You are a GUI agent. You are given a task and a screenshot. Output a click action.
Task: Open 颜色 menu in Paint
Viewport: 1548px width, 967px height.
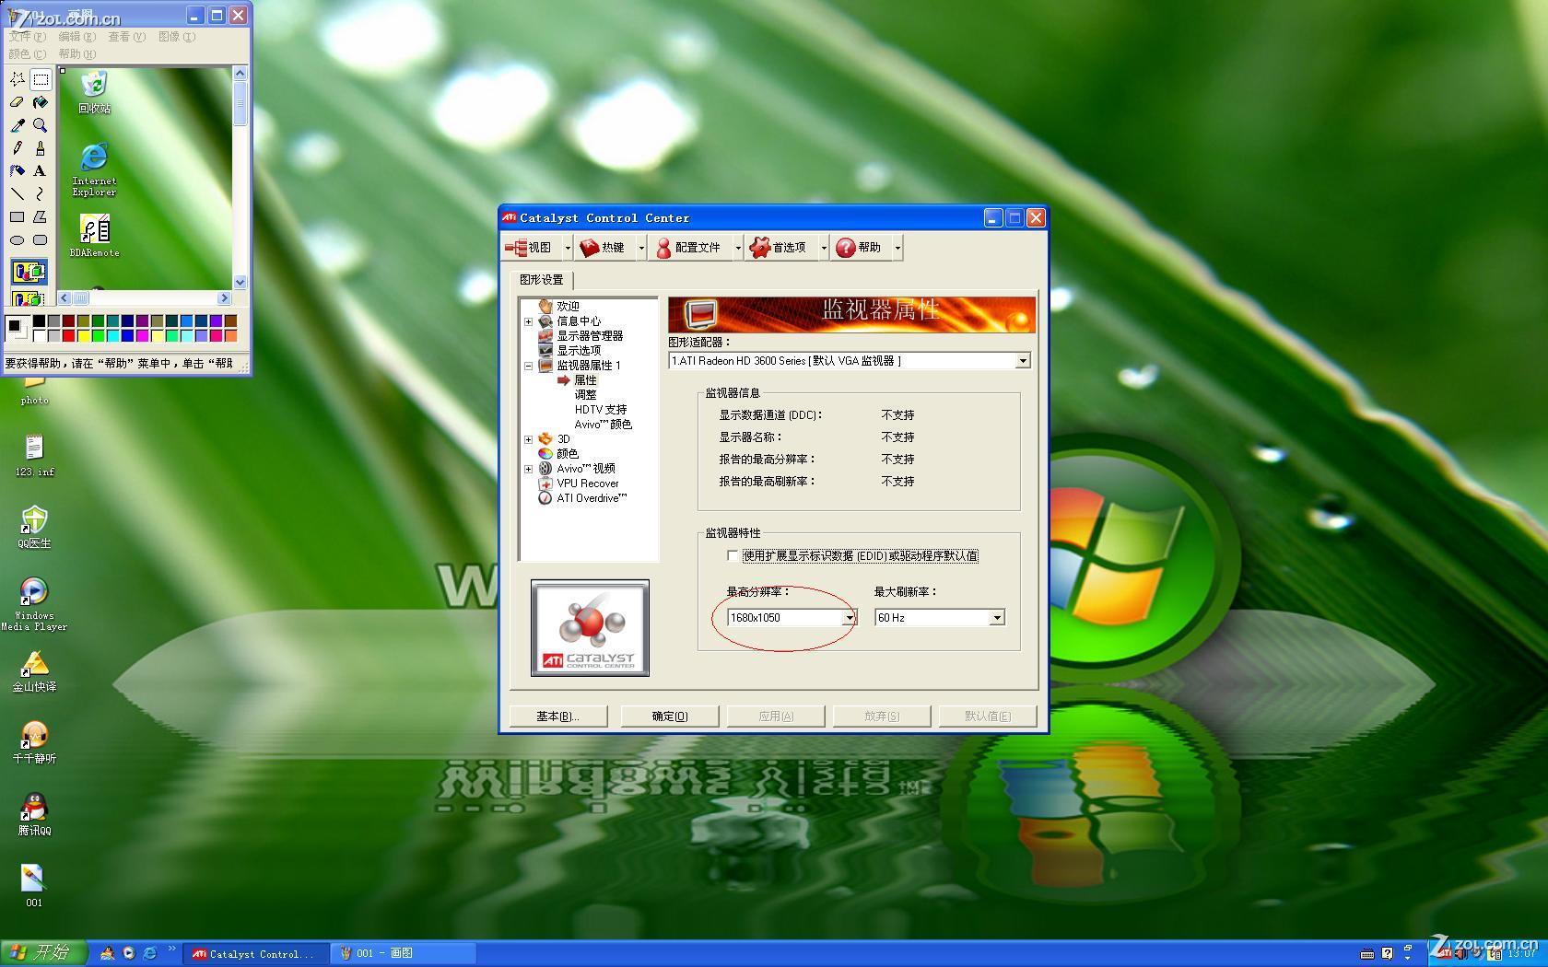[x=28, y=53]
